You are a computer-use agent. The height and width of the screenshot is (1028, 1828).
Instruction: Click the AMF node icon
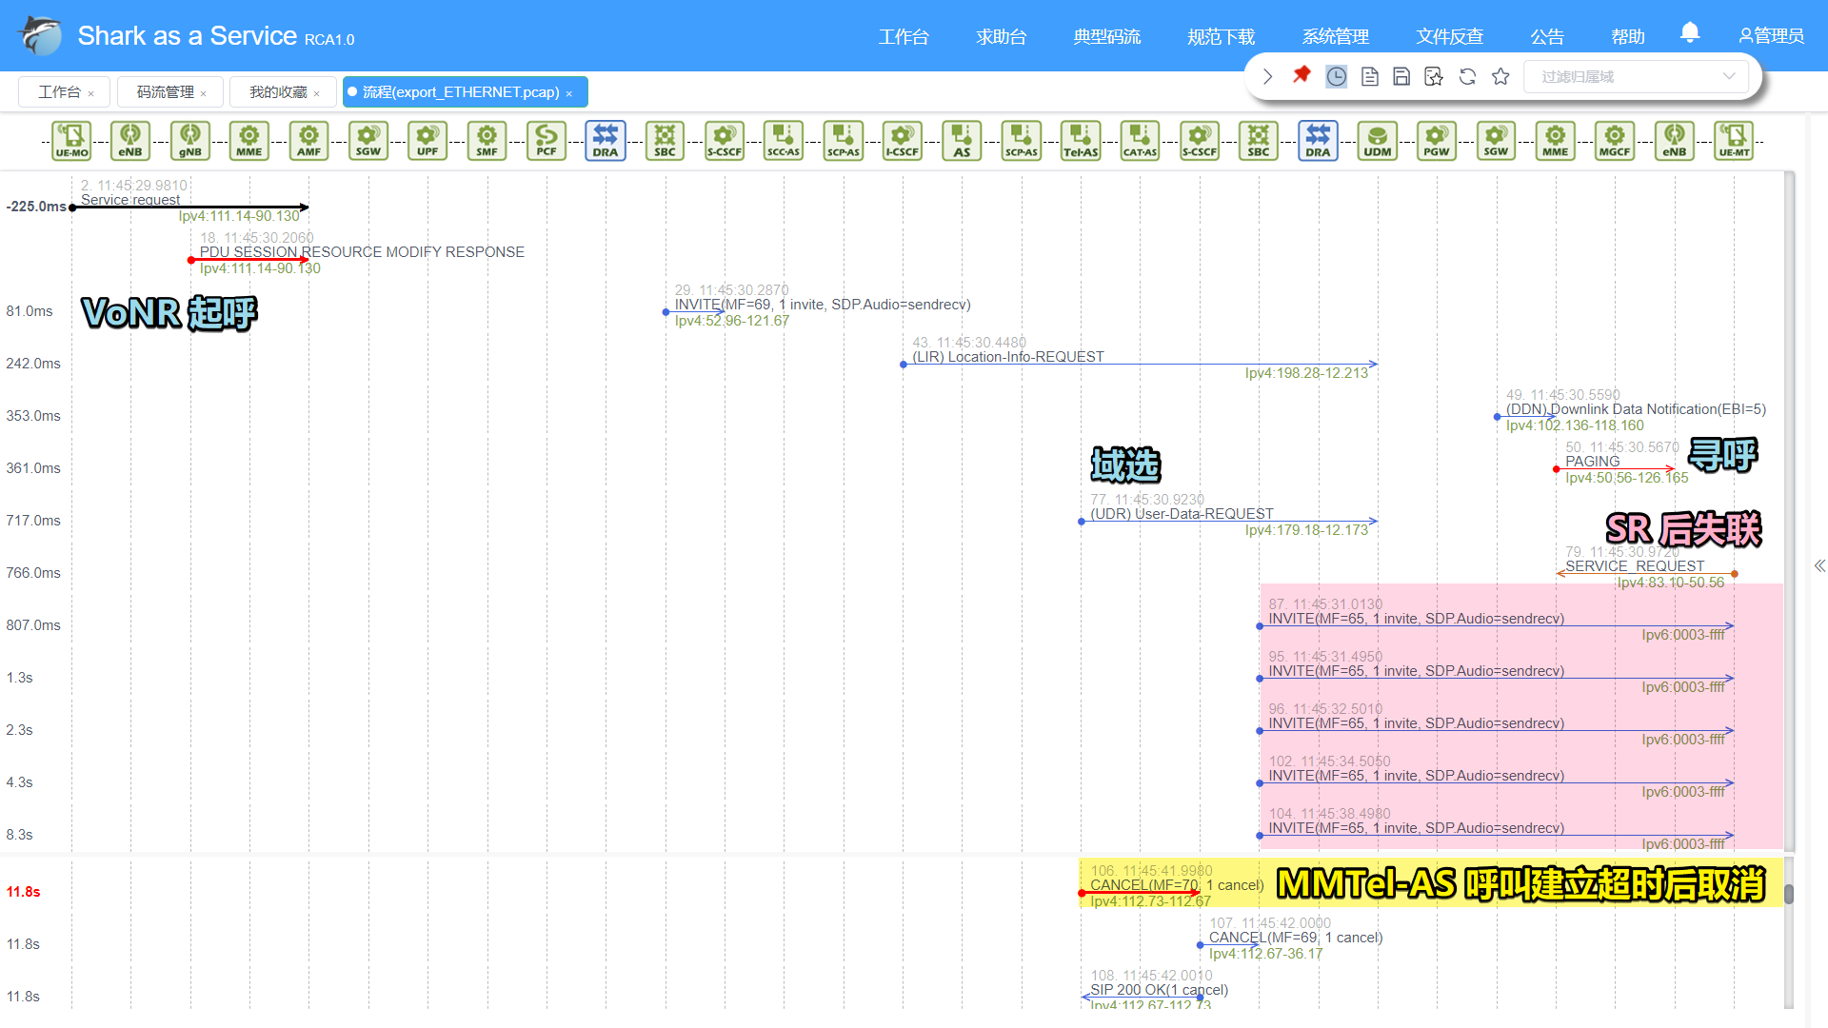click(308, 140)
